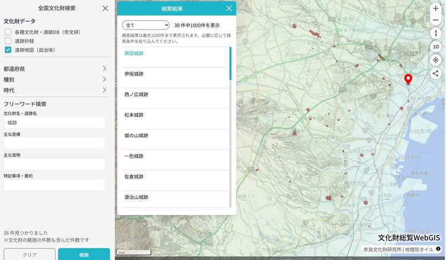Select 西ノ広城跡 in results
Viewport: 446px width, 260px height.
(x=176, y=98)
